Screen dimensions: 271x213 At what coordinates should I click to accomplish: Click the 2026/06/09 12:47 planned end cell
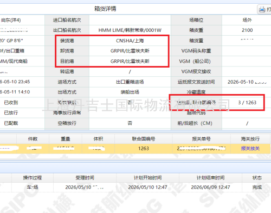(x=211, y=187)
